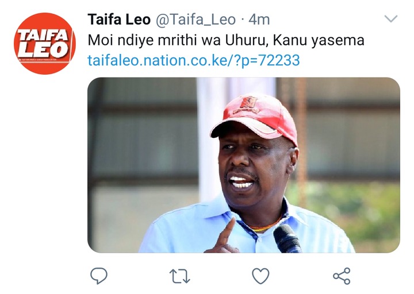Show more actions via the top-right down arrow

[x=391, y=19]
